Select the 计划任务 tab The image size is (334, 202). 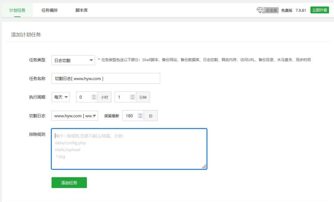tap(17, 10)
